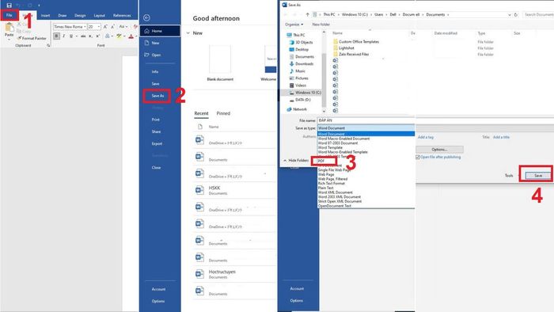Click the Save button in Save As dialog
554x312 pixels.
[537, 176]
